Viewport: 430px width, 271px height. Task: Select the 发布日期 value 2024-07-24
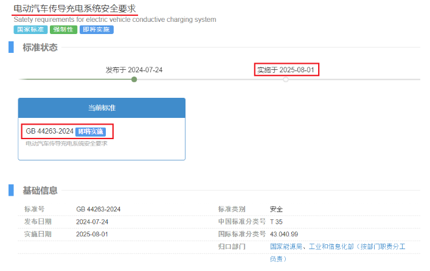tap(92, 222)
